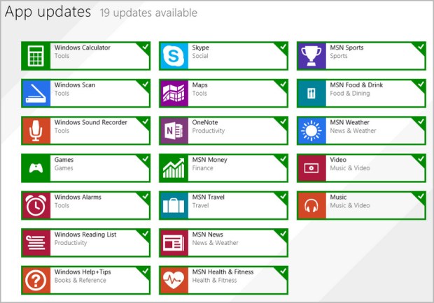Select the MSN News update label
The height and width of the screenshot is (303, 434).
tap(208, 235)
